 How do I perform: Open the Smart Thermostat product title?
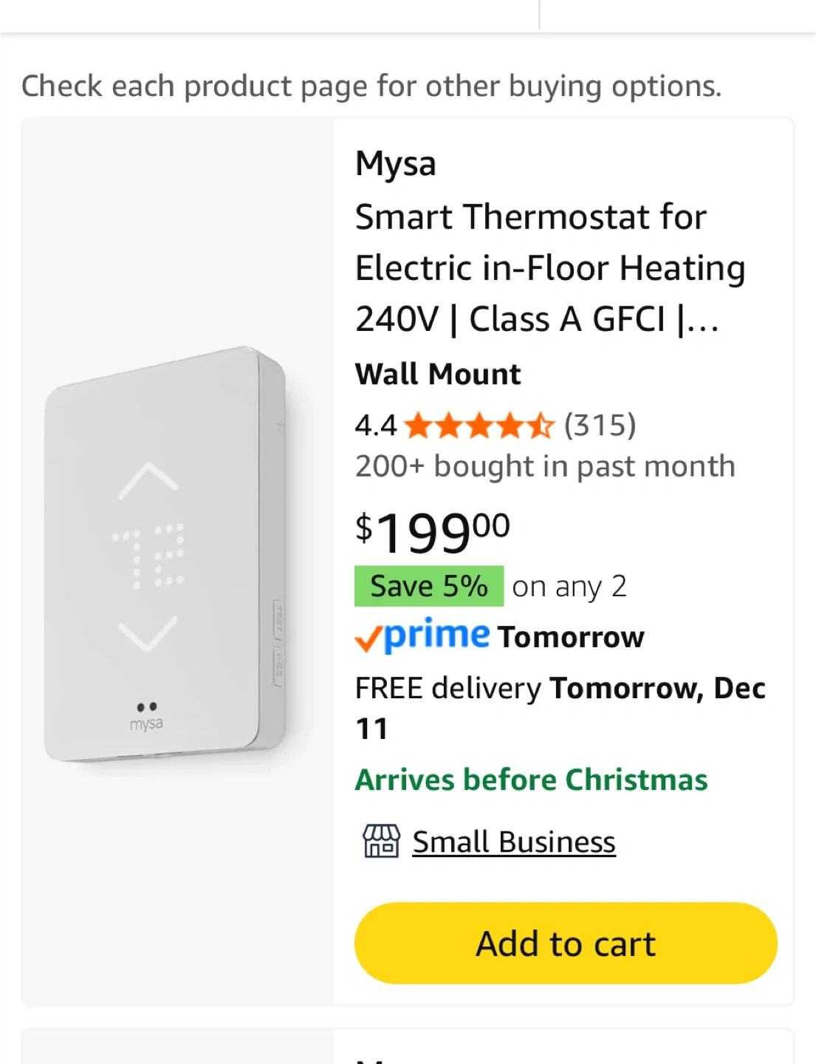tap(549, 267)
